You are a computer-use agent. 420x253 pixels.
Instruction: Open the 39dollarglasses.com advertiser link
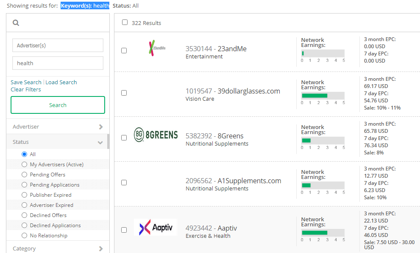click(232, 91)
